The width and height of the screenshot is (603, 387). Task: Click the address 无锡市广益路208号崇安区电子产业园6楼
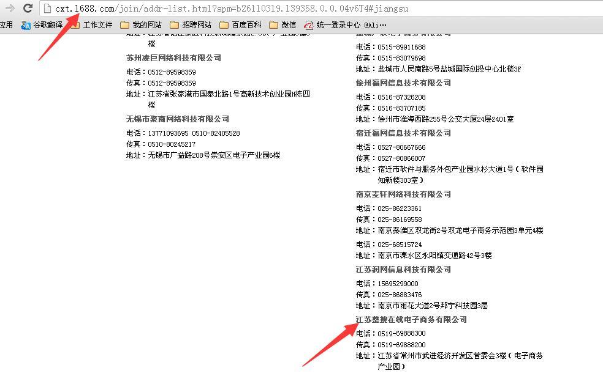214,155
